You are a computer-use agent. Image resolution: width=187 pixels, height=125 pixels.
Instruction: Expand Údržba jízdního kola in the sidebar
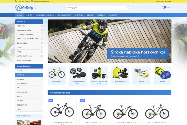coord(42,56)
